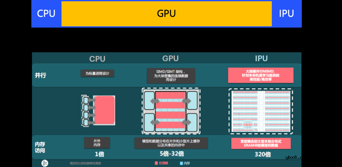Click the 片外内存 box under CPU
The width and height of the screenshot is (342, 167).
coord(97,143)
